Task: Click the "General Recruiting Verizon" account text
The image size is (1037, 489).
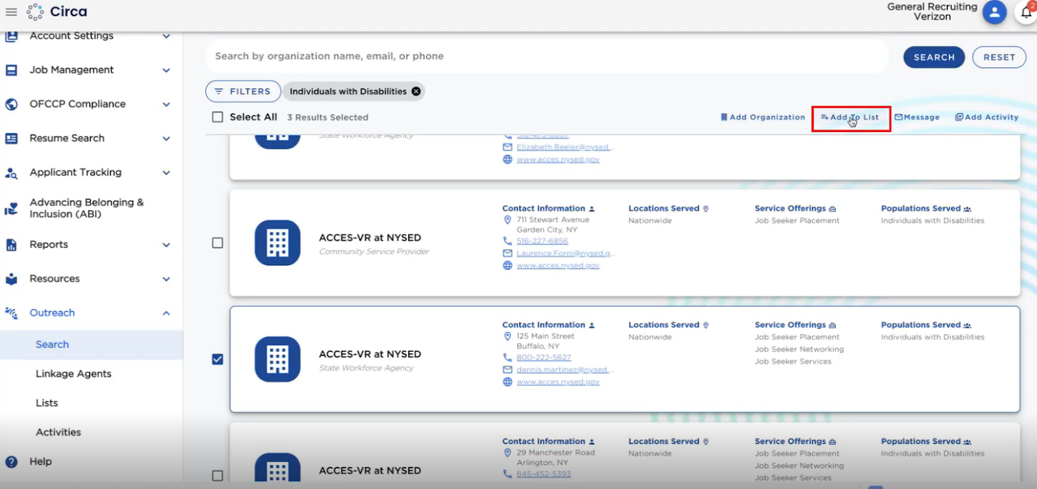Action: tap(932, 12)
